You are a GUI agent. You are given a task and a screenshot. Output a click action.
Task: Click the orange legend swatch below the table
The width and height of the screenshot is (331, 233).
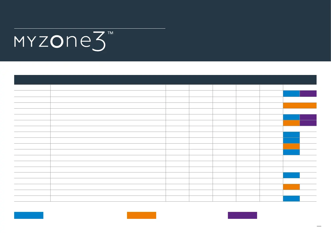point(141,215)
